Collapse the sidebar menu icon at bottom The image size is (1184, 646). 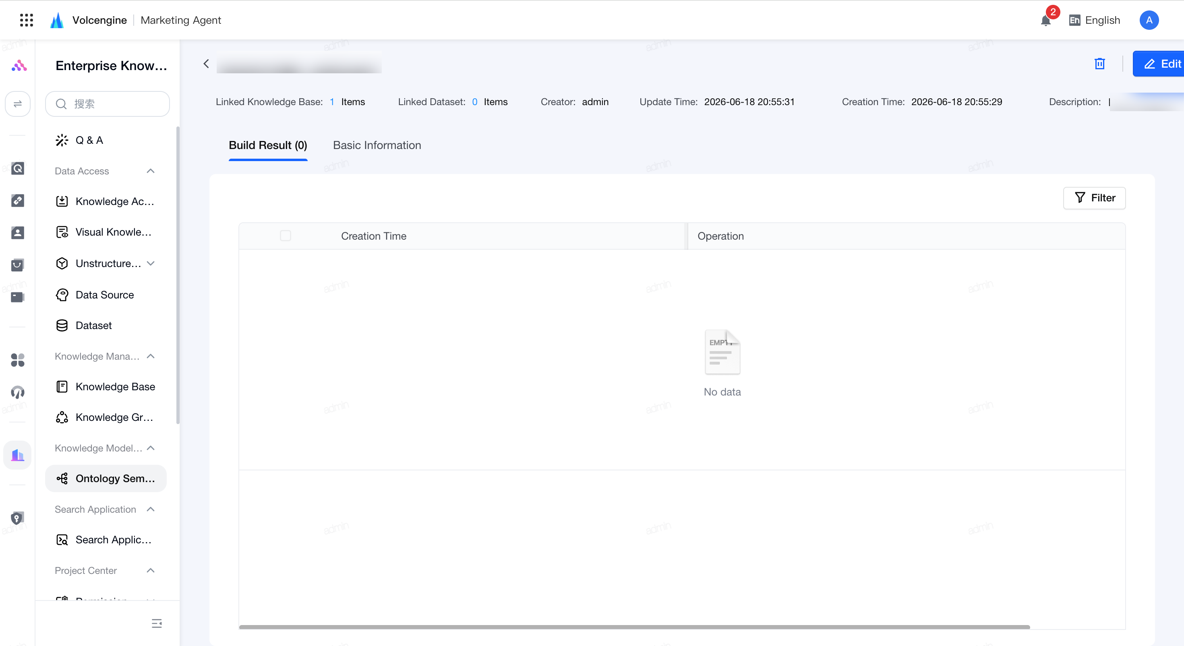click(157, 623)
